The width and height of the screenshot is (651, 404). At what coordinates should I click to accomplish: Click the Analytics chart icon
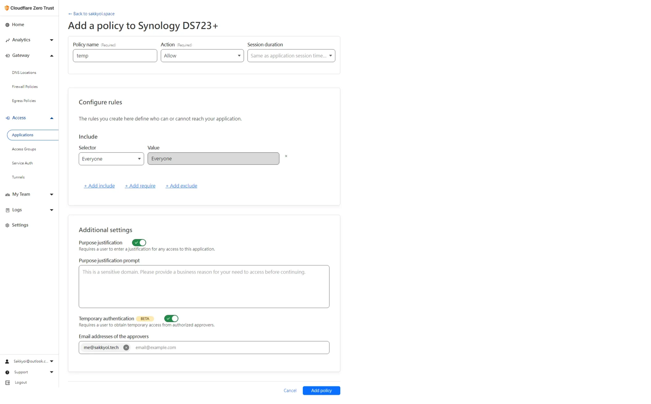click(x=7, y=40)
